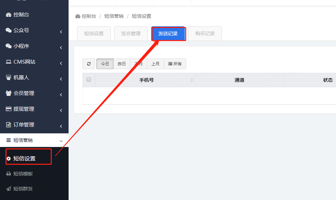This screenshot has width=336, height=200.
Task: Expand the 会员管理 menu chevron
Action: [x=61, y=95]
